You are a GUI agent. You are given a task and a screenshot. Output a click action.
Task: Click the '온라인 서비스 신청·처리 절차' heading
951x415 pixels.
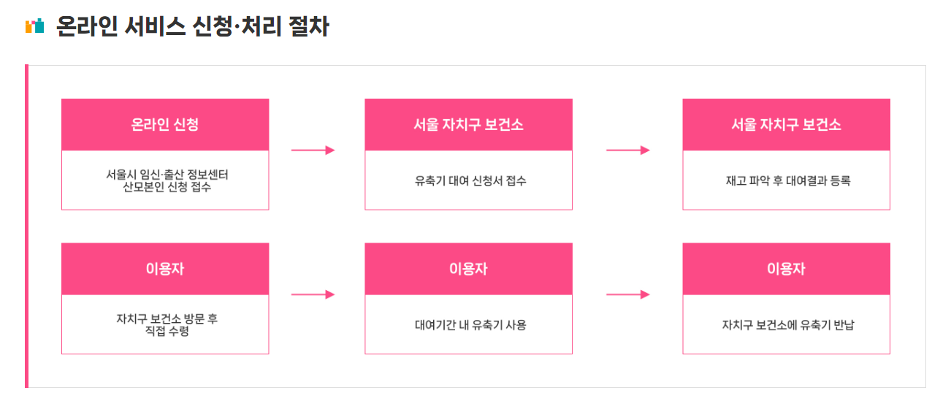(x=192, y=27)
